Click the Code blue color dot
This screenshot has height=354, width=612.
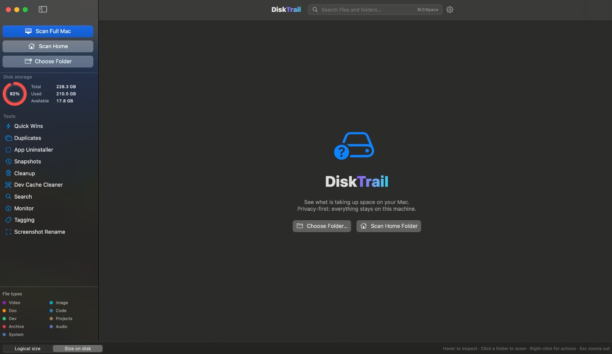click(51, 311)
